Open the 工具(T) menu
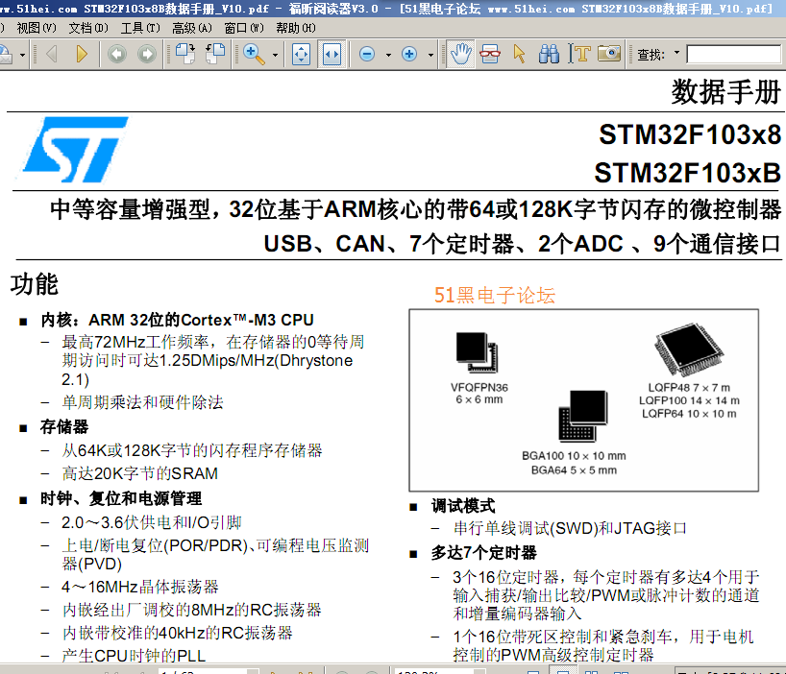 pos(140,28)
